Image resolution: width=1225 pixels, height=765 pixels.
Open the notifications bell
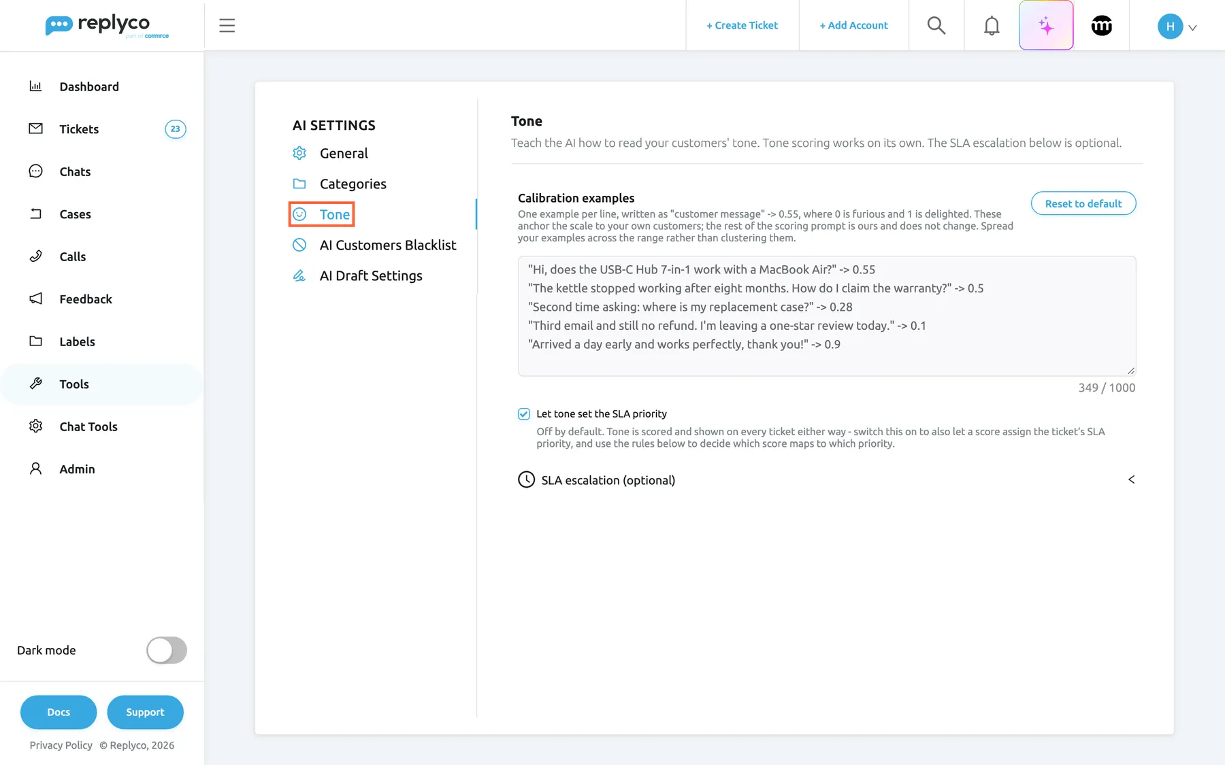pyautogui.click(x=992, y=26)
